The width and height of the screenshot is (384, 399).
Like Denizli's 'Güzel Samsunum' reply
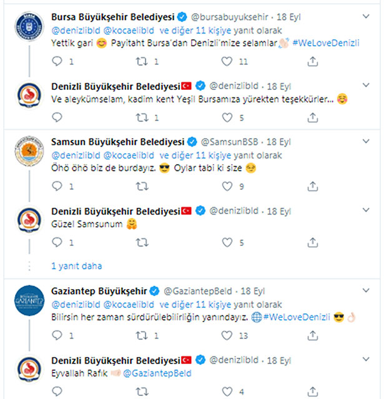pos(227,242)
